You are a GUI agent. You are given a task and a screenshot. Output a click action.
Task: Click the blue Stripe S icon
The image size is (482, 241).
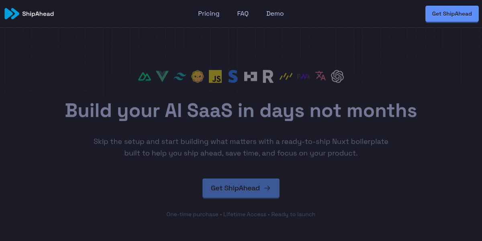click(233, 76)
